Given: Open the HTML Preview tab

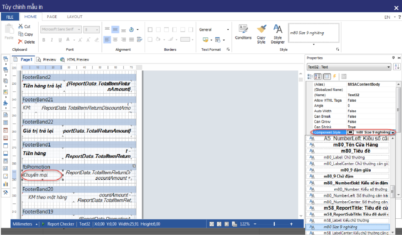Looking at the screenshot, I should coord(75,59).
